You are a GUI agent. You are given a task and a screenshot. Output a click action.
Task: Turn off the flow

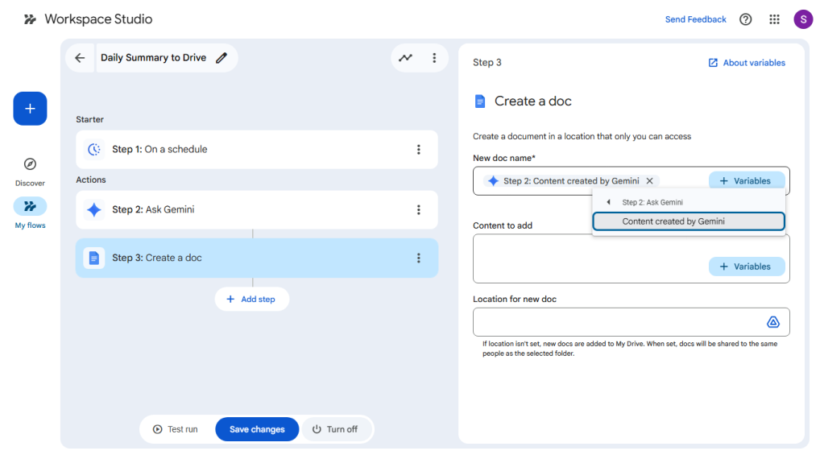coord(335,429)
